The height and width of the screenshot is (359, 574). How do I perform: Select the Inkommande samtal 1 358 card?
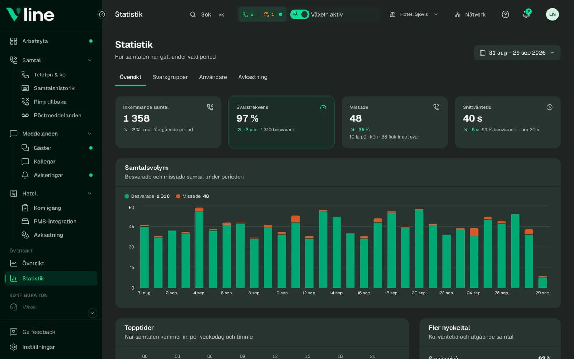(168, 122)
